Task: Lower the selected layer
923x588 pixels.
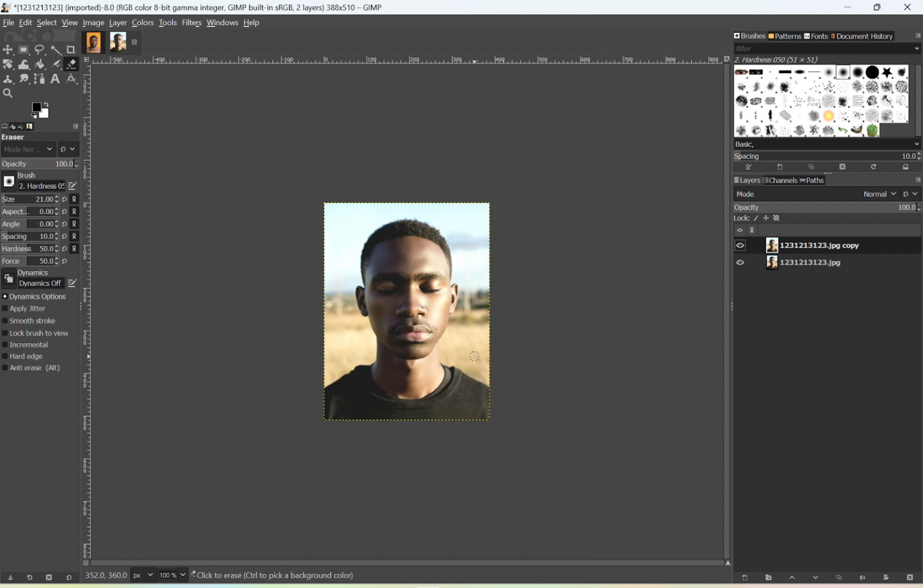Action: [x=815, y=578]
